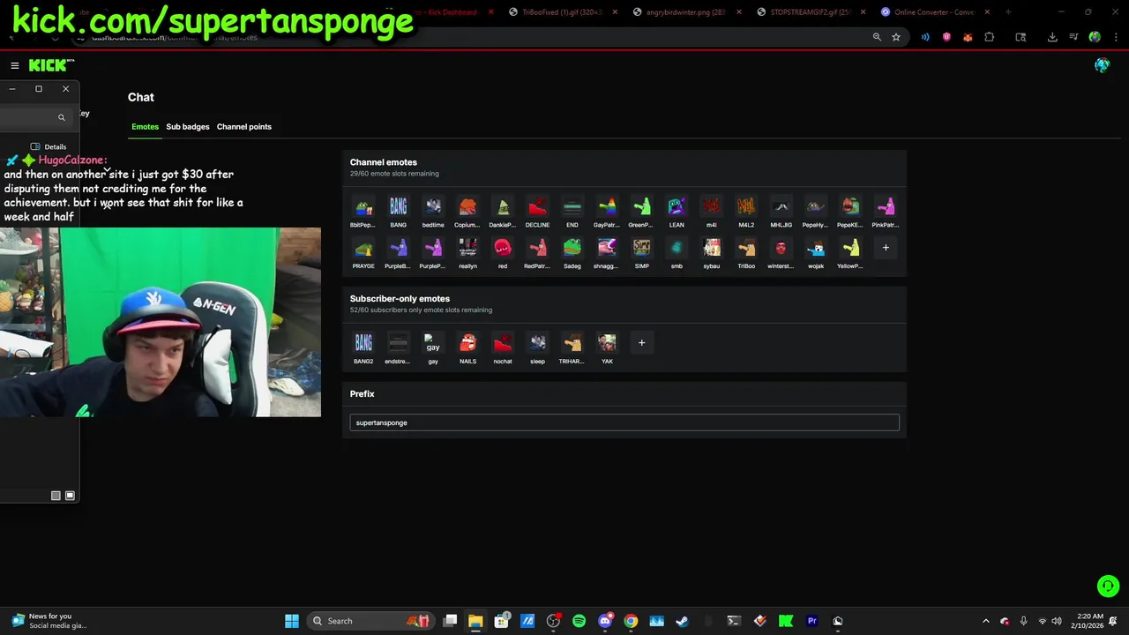The height and width of the screenshot is (635, 1129).
Task: Add a new channel emote
Action: point(886,248)
